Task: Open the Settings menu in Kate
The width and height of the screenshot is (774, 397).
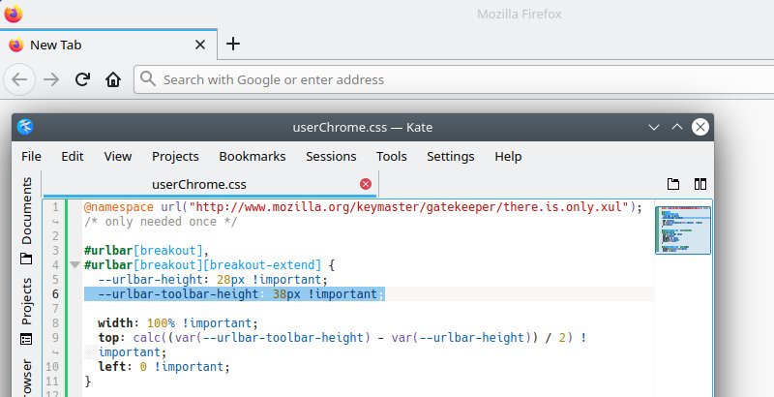Action: click(x=450, y=156)
